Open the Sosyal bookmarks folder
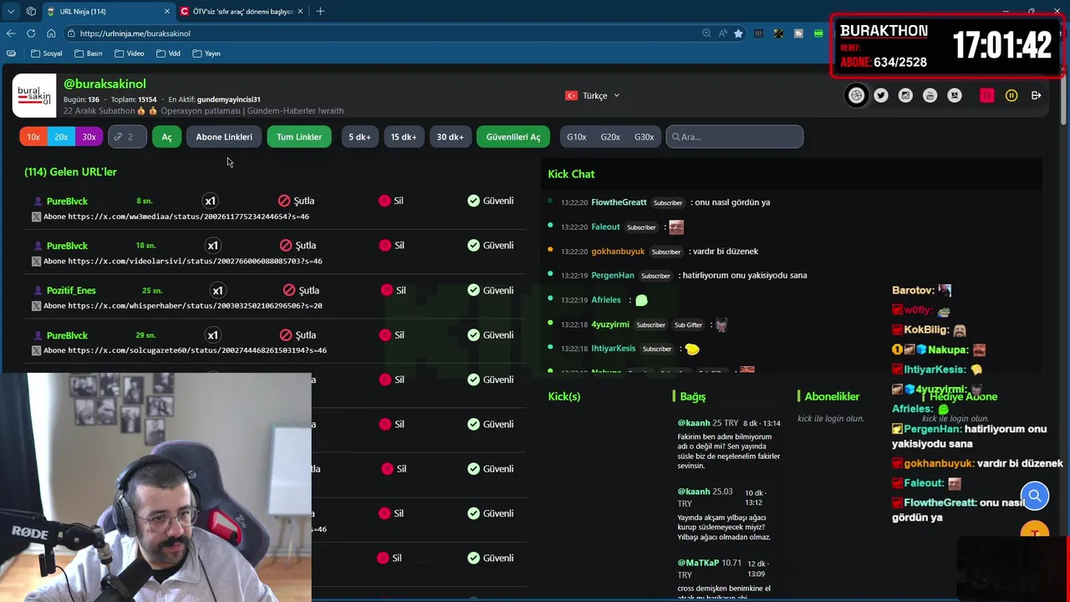The height and width of the screenshot is (602, 1070). click(x=47, y=54)
